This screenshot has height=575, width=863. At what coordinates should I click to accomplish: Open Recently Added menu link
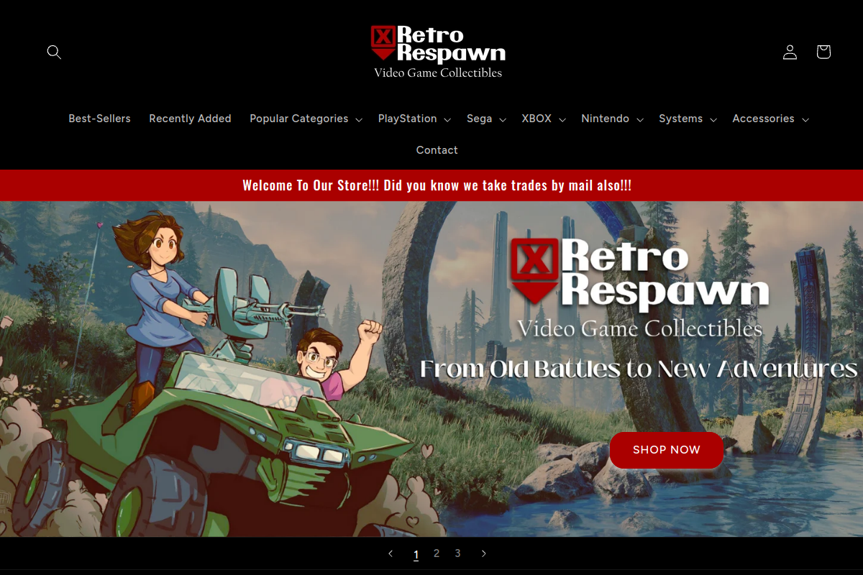(190, 119)
